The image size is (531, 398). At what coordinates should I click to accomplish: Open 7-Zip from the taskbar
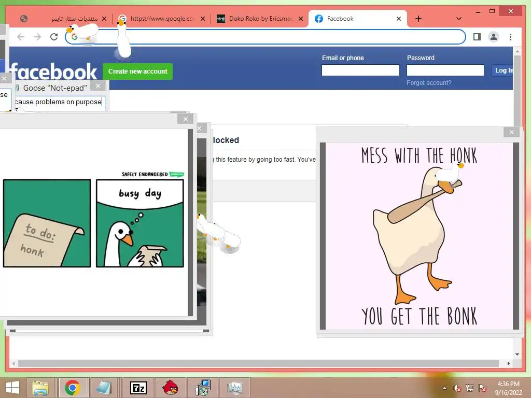pyautogui.click(x=138, y=388)
